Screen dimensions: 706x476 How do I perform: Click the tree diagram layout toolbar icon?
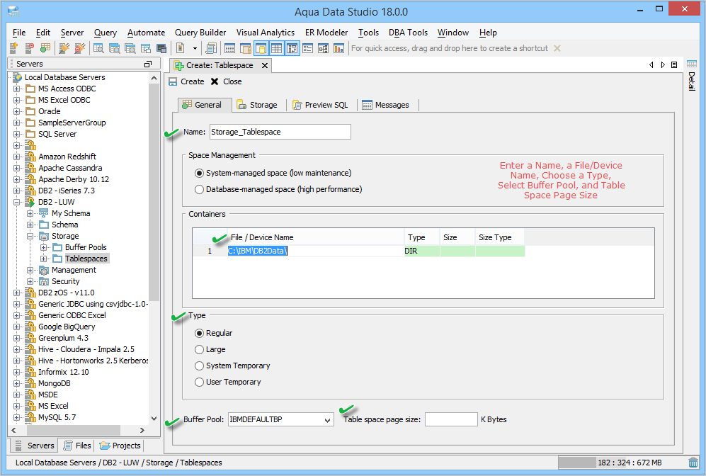pos(324,48)
